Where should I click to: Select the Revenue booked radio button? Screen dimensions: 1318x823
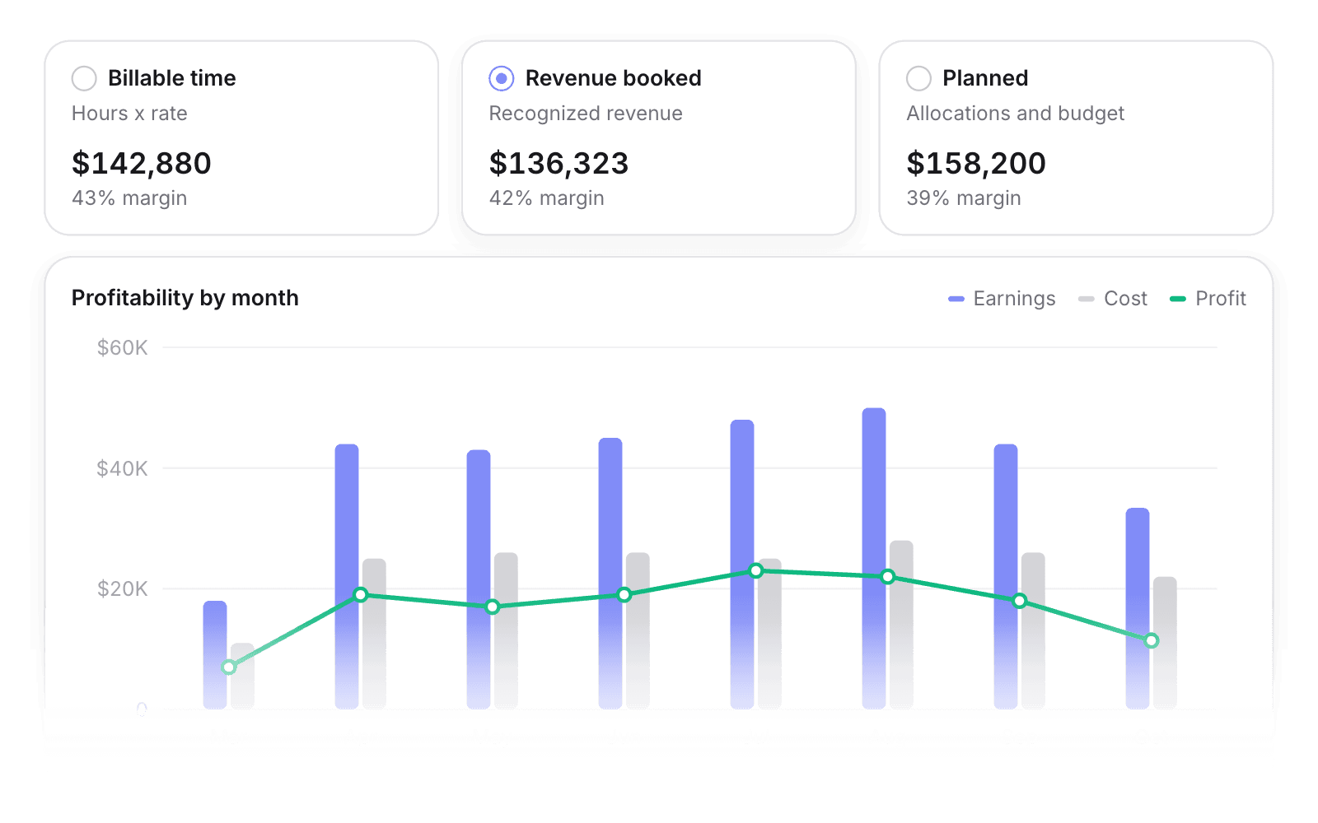pos(501,78)
